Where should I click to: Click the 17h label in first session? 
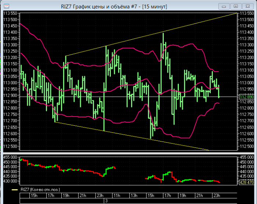pos(51,196)
